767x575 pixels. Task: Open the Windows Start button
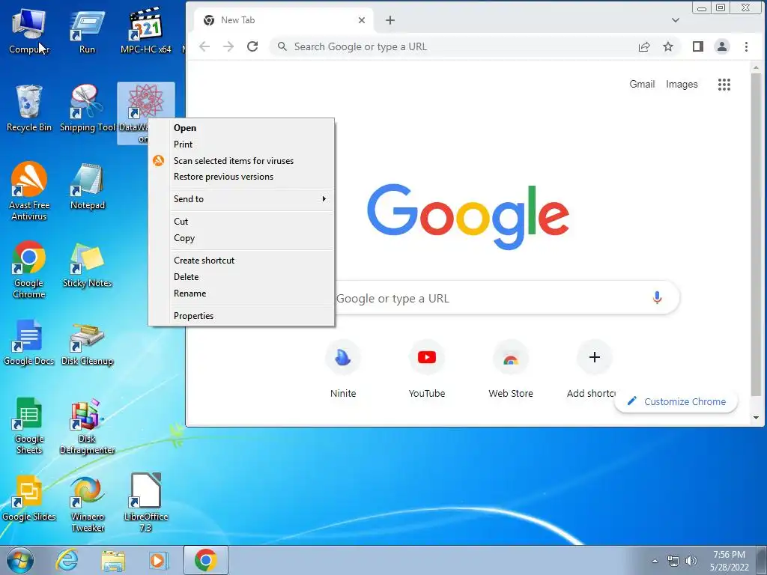[x=20, y=561]
